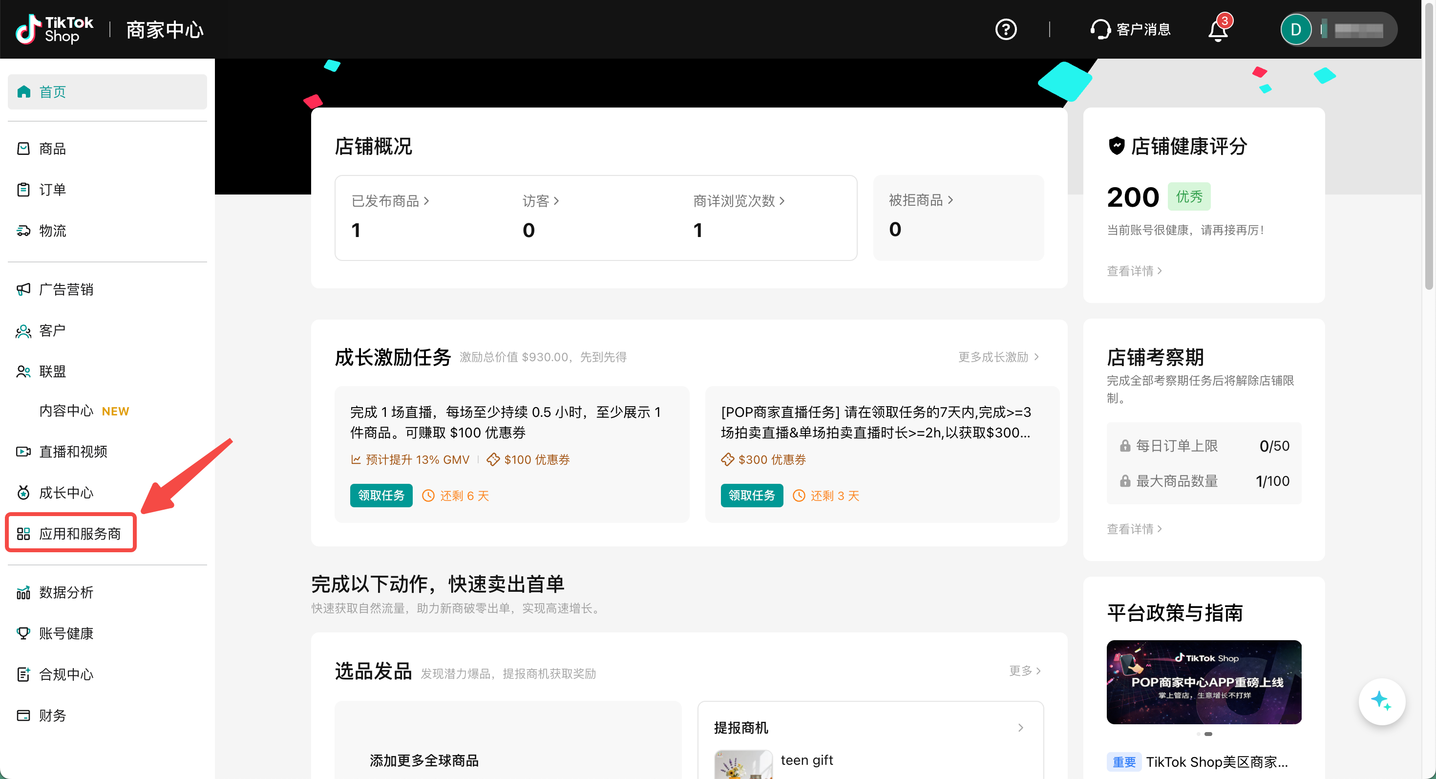The width and height of the screenshot is (1436, 779).
Task: Claim the $300 POP merchant task
Action: pos(751,495)
